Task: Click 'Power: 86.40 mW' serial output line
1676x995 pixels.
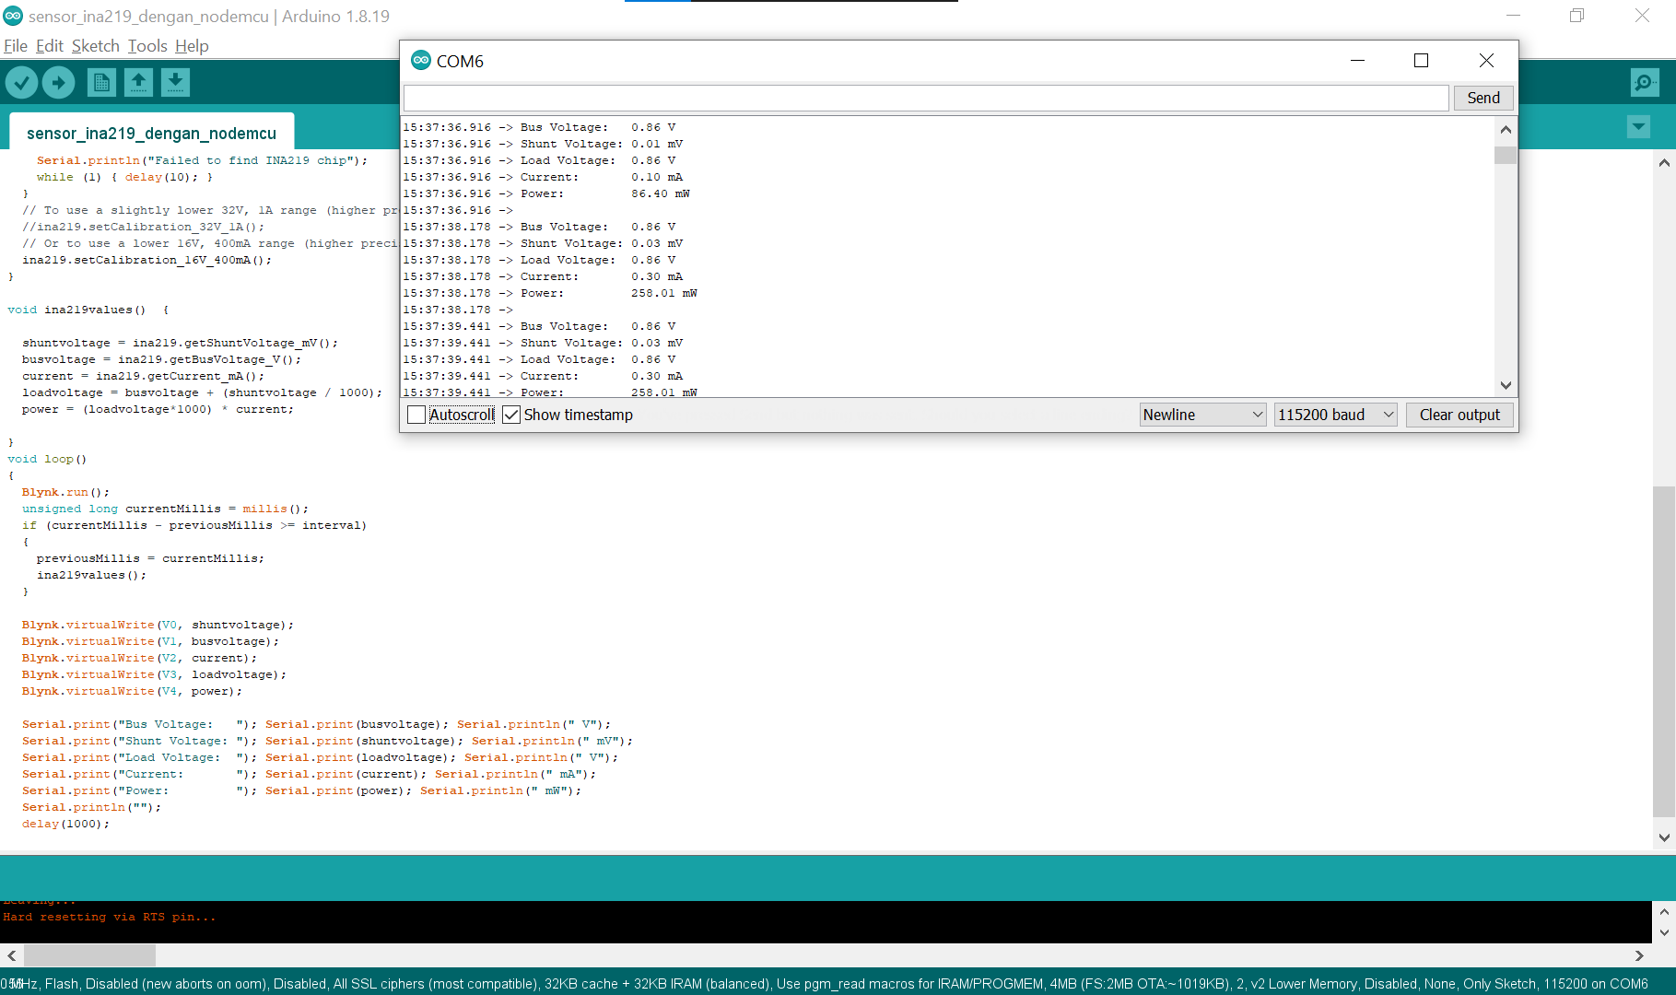Action: point(546,193)
